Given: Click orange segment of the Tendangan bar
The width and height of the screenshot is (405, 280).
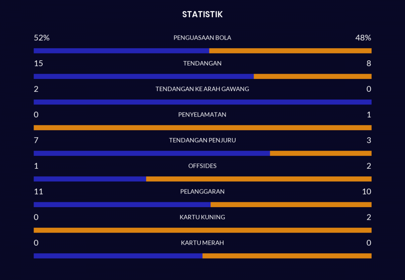Looking at the screenshot, I should [x=312, y=76].
